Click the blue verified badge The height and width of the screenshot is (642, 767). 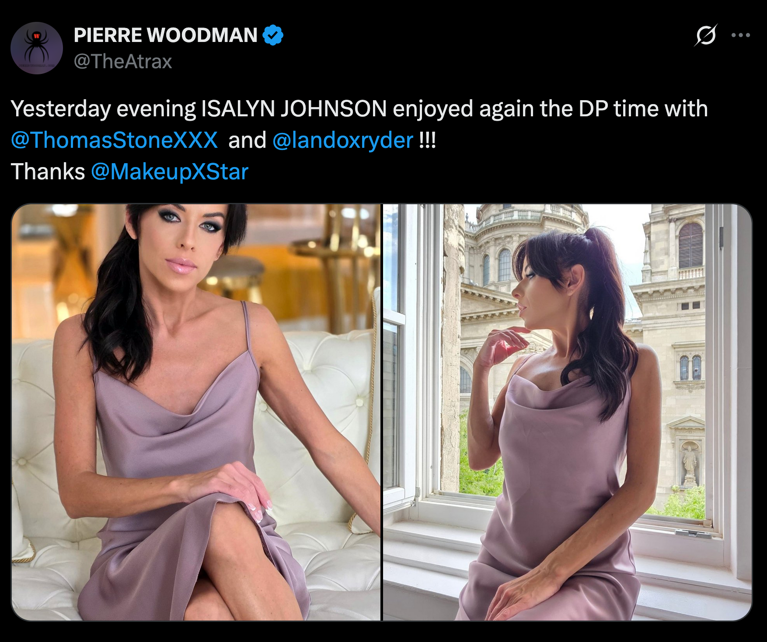[273, 35]
